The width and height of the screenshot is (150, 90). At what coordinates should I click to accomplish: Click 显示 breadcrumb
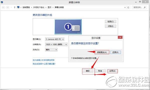click(x=49, y=7)
